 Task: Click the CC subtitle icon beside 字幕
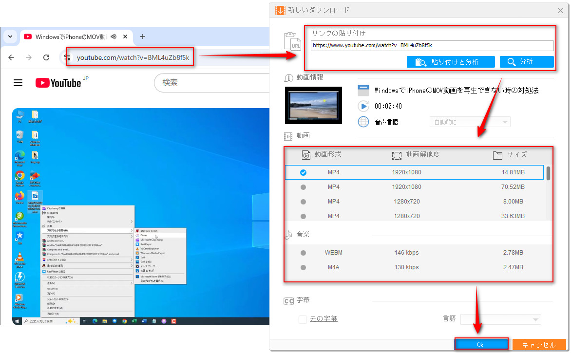point(288,300)
